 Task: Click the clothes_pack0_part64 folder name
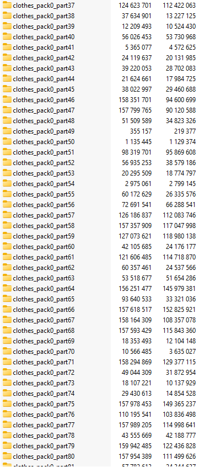pos(44,289)
